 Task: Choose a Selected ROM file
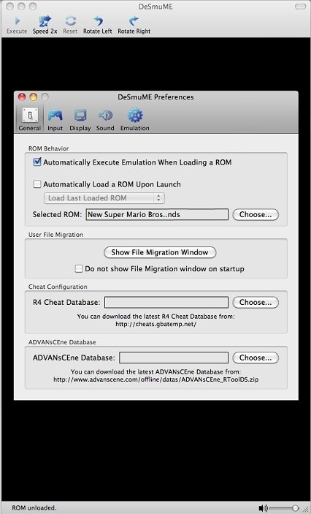pyautogui.click(x=256, y=215)
